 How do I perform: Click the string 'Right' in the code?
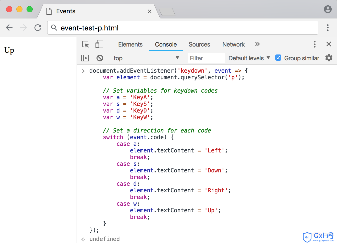pyautogui.click(x=216, y=190)
